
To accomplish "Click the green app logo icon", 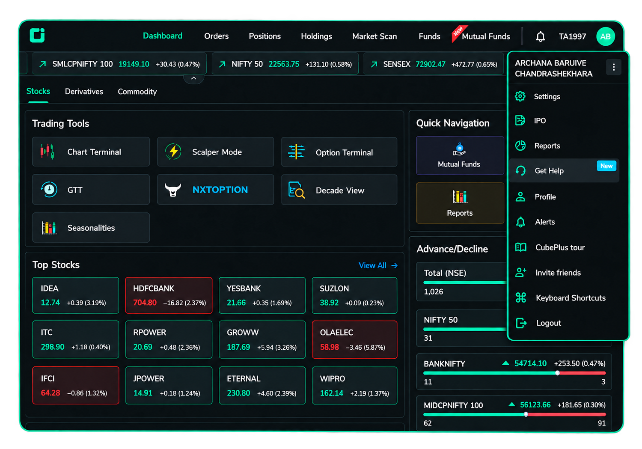I will click(x=37, y=35).
